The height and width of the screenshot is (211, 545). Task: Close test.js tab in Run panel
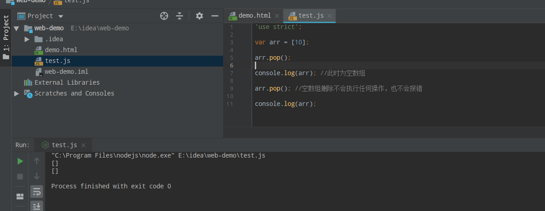(x=83, y=145)
